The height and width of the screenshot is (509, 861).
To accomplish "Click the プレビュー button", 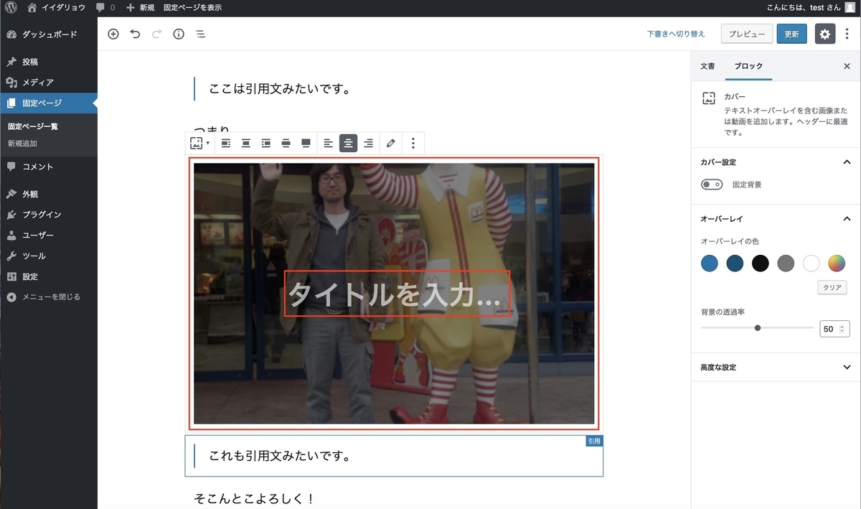I will 747,34.
